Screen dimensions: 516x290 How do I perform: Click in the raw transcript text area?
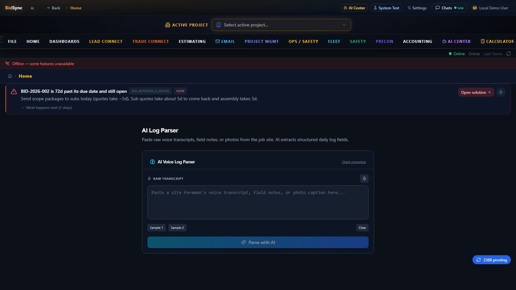[258, 202]
